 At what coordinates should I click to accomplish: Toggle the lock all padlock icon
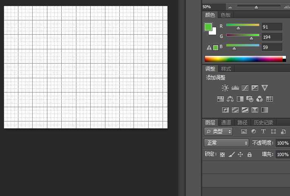249,154
